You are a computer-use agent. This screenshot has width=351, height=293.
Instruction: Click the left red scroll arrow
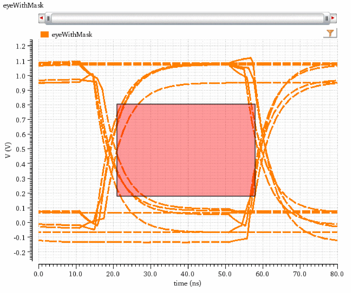[41, 18]
